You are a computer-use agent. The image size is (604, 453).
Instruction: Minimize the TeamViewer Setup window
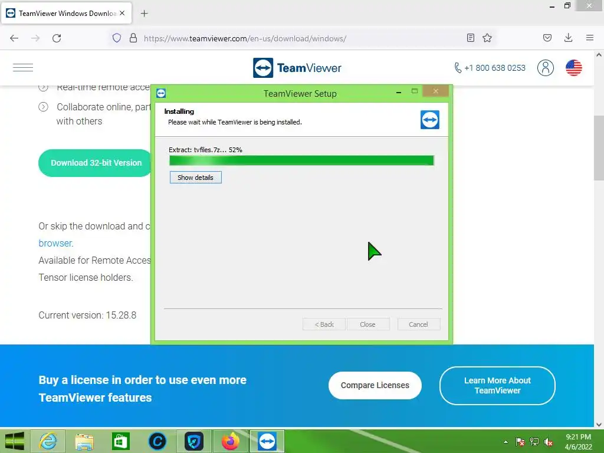tap(399, 93)
